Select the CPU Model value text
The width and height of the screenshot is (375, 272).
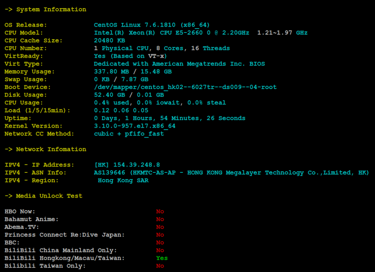coord(201,33)
